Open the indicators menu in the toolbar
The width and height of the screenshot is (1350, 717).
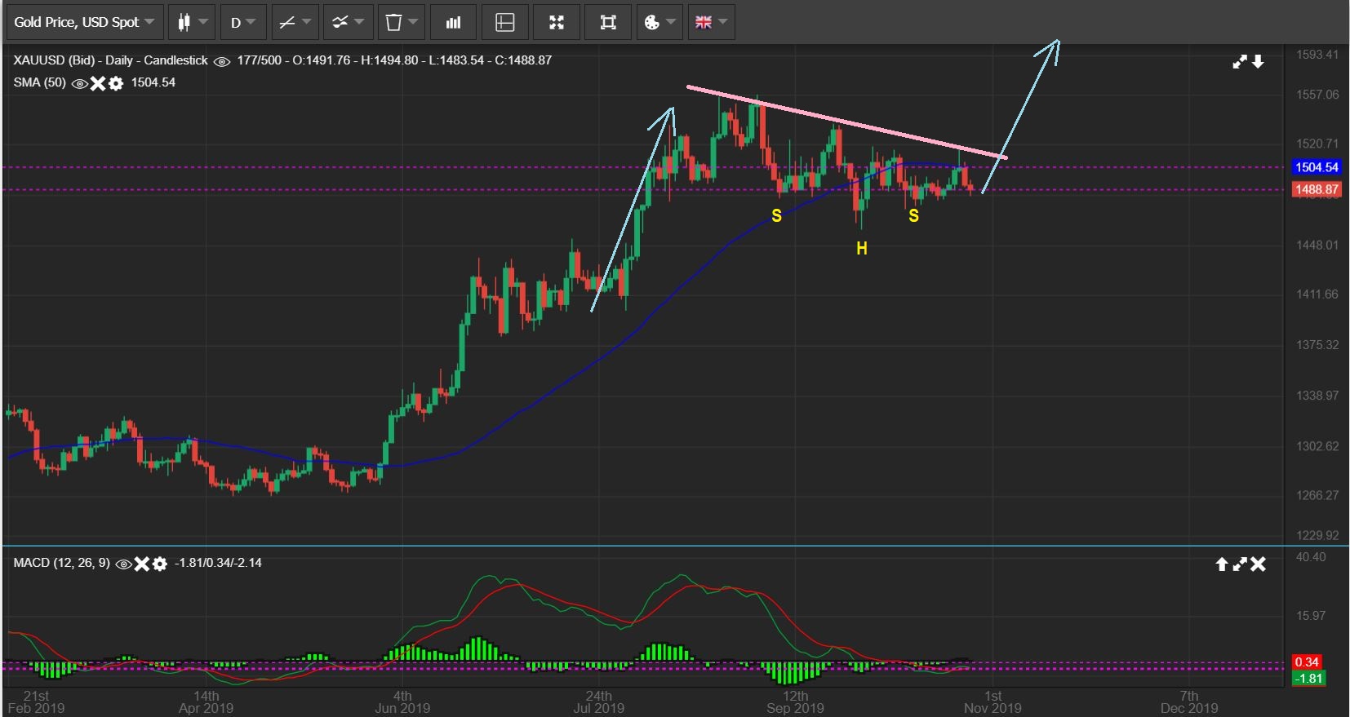(x=347, y=22)
